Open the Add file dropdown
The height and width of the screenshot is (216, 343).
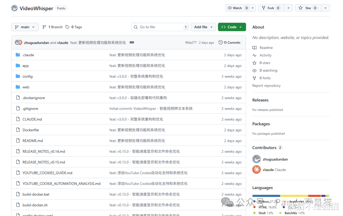point(203,27)
